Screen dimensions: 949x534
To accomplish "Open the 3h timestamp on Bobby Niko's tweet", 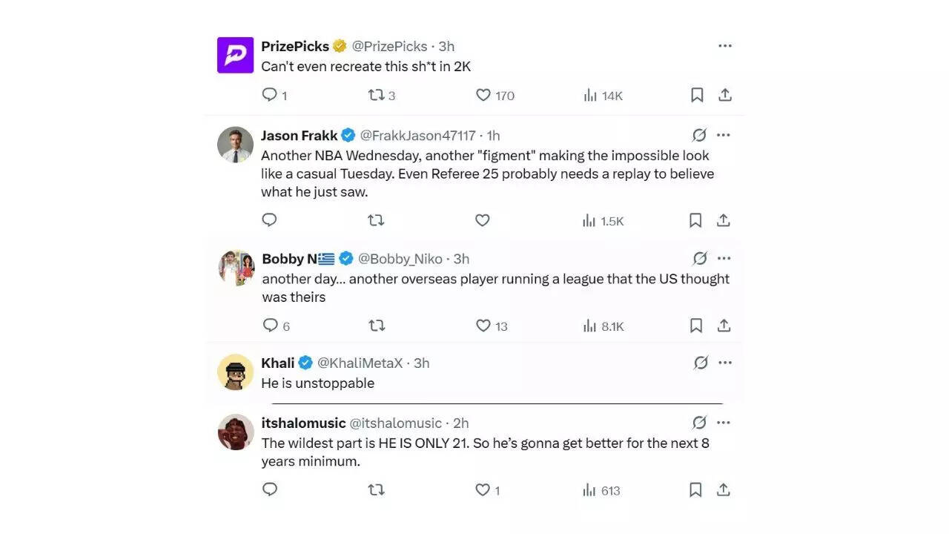I will [x=460, y=258].
